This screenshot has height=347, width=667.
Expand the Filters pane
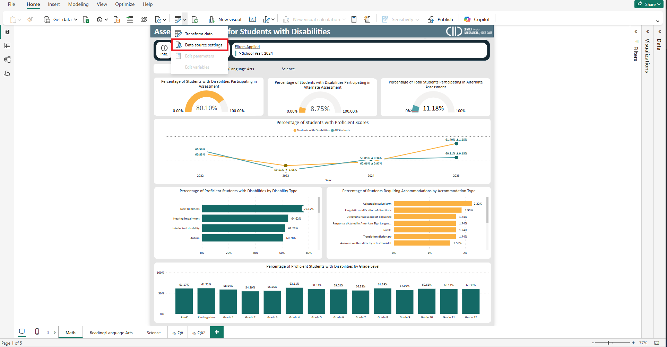tap(636, 32)
